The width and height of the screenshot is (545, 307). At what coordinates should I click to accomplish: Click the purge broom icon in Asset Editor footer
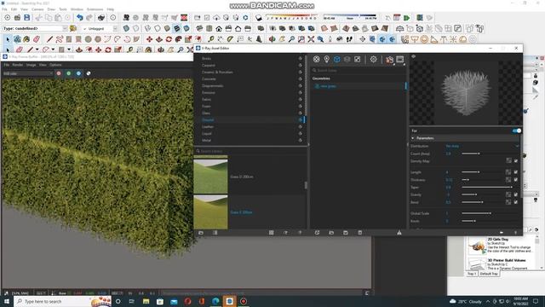coord(399,233)
